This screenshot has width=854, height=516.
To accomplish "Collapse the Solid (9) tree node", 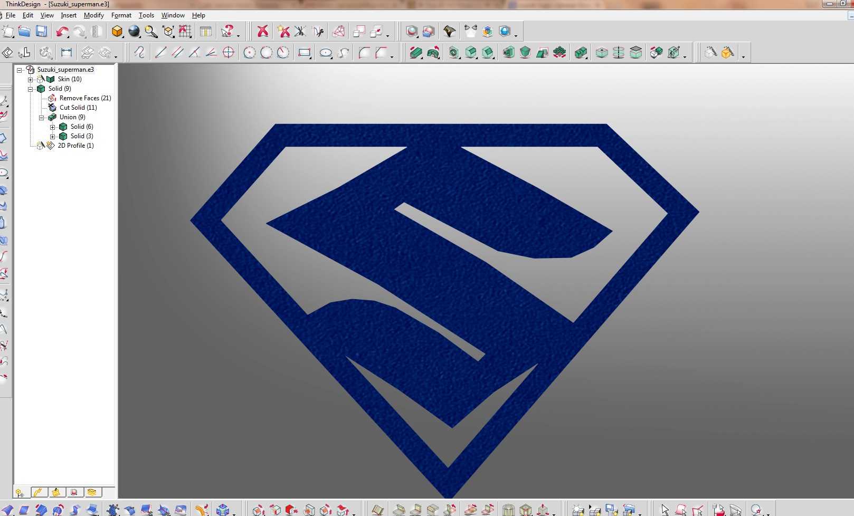I will [x=31, y=89].
